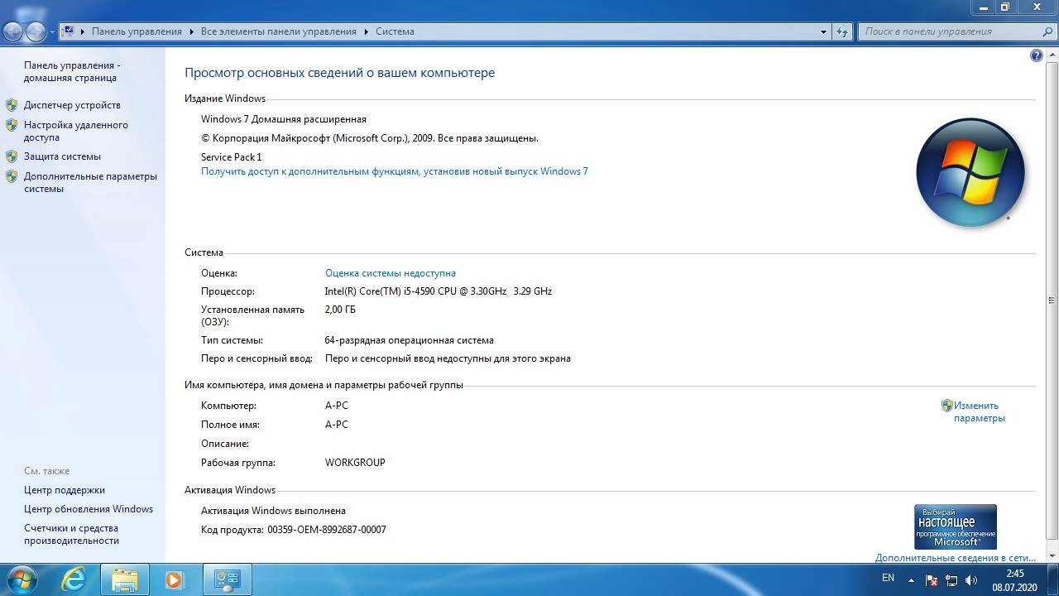
Task: Open recent pages dropdown next to Forward
Action: tap(53, 32)
